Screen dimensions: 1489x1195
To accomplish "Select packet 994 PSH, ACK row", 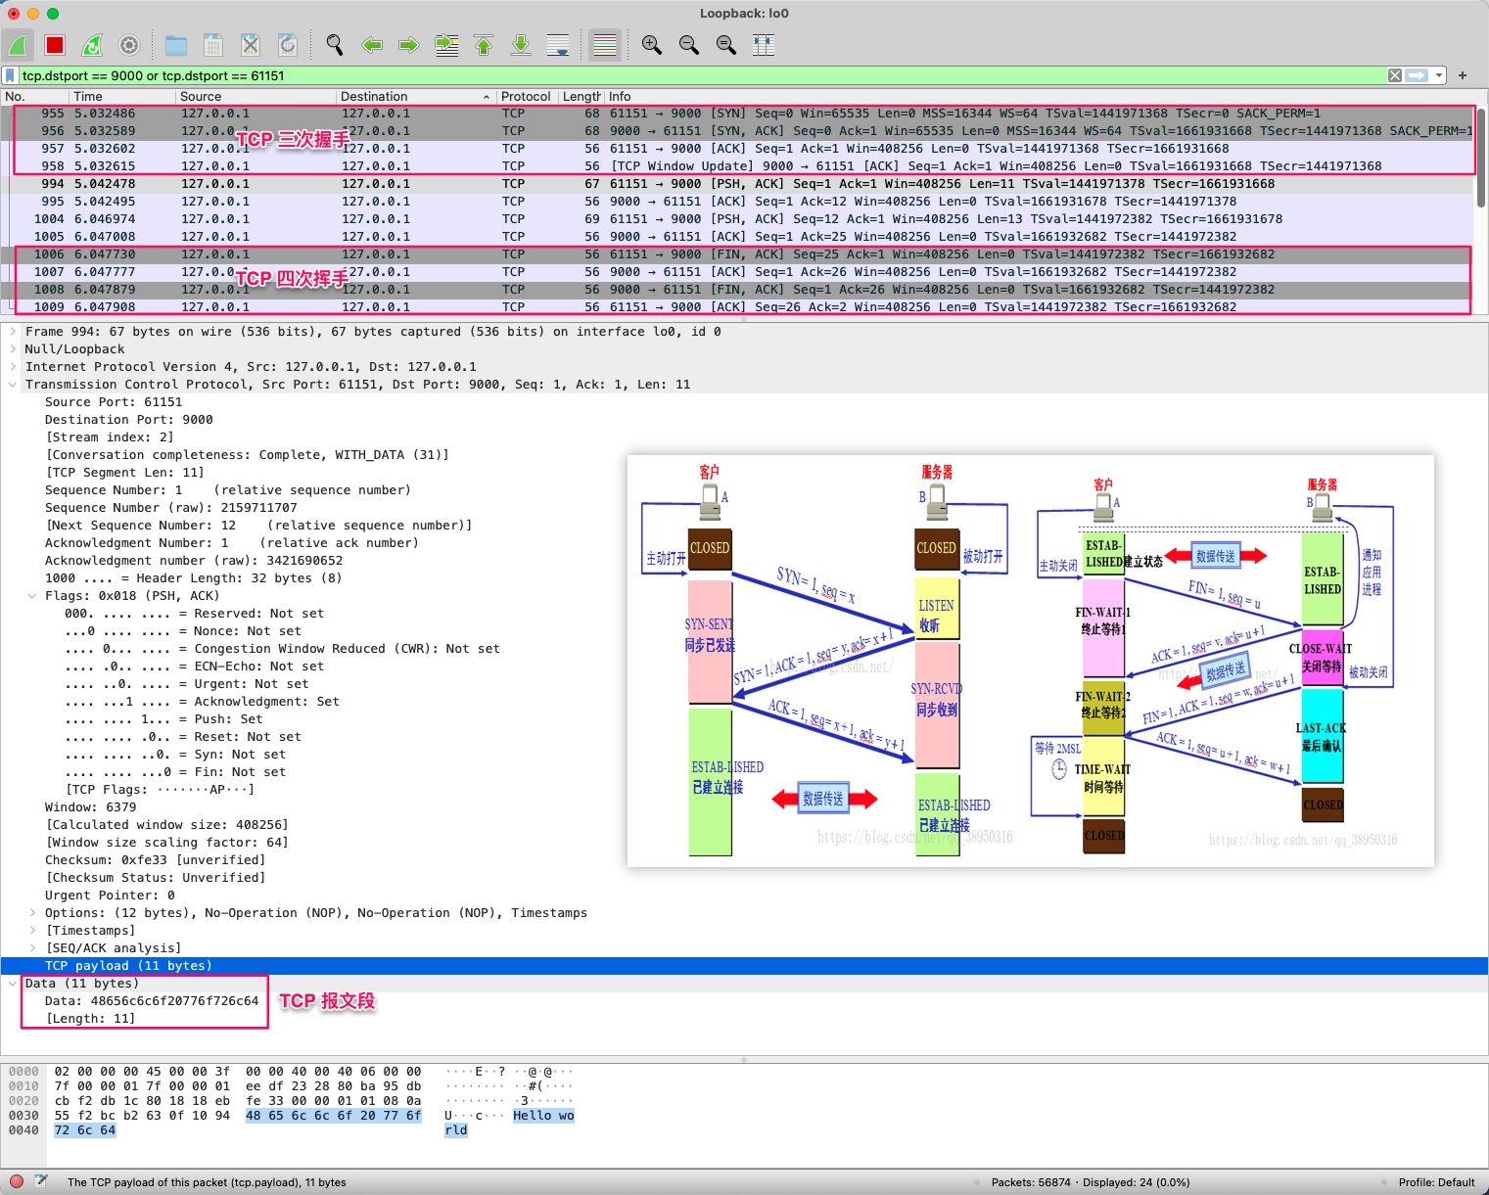I will (738, 184).
